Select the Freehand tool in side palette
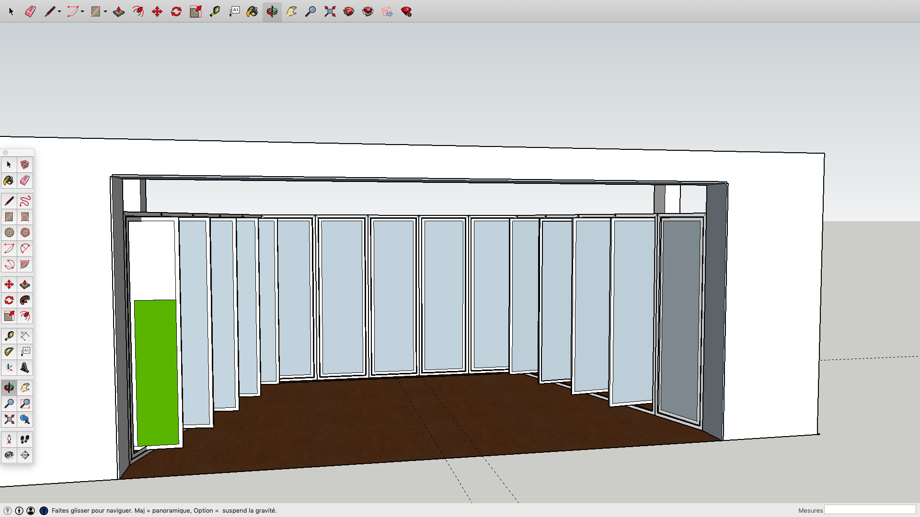Image resolution: width=920 pixels, height=517 pixels. coord(25,201)
